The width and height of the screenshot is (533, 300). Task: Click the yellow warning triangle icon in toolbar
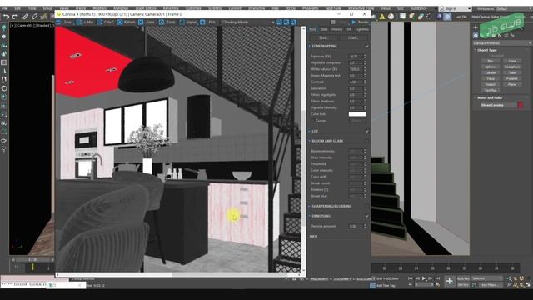tap(382, 17)
